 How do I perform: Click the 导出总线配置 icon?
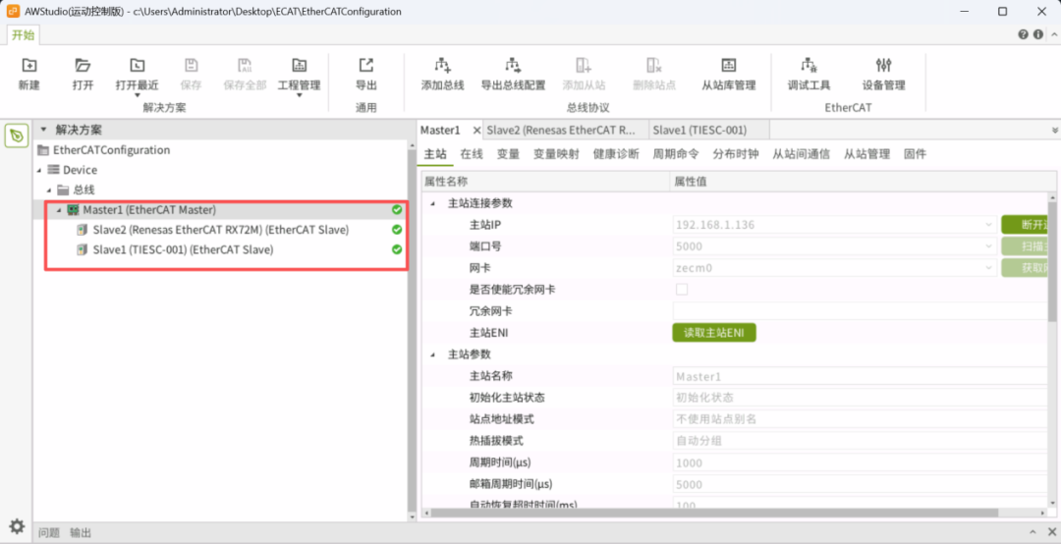point(513,65)
